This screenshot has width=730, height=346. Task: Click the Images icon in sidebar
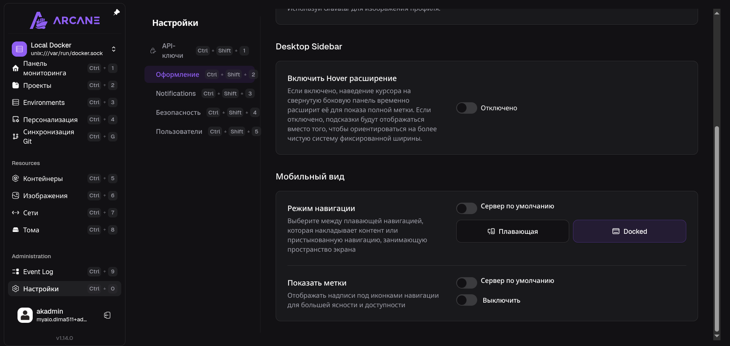pyautogui.click(x=16, y=195)
